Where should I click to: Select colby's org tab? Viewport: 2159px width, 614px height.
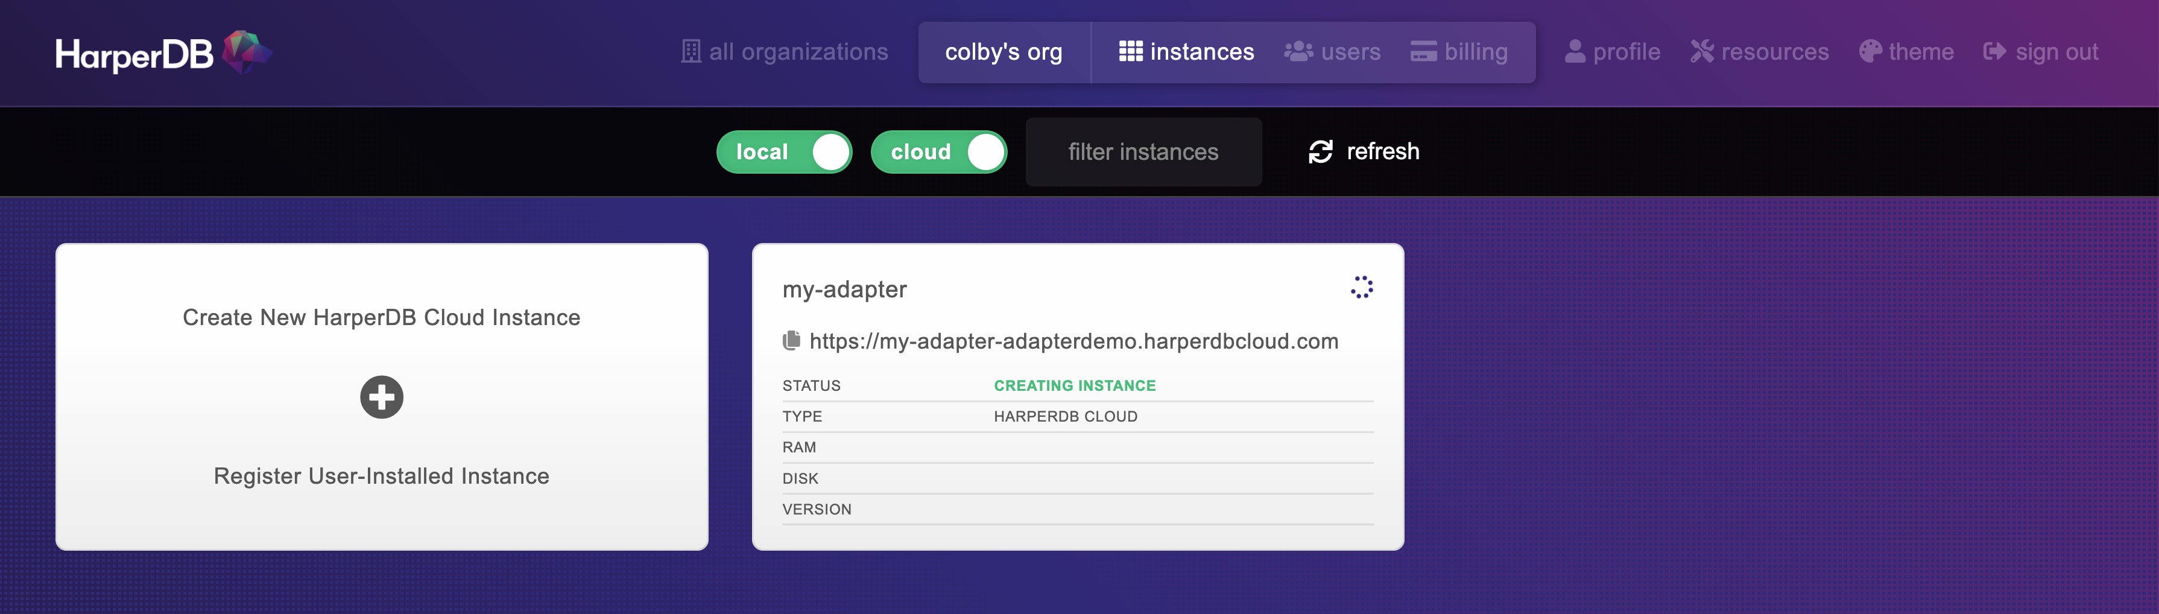coord(1004,52)
